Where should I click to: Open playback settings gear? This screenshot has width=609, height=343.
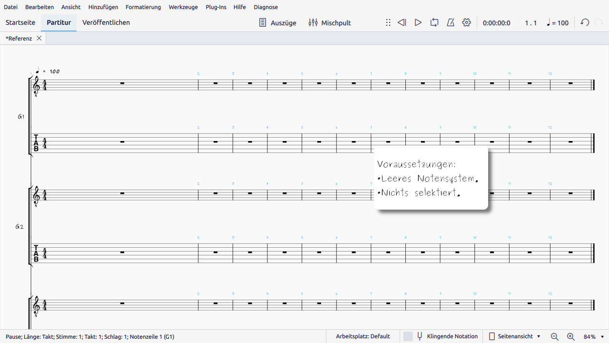click(x=466, y=22)
